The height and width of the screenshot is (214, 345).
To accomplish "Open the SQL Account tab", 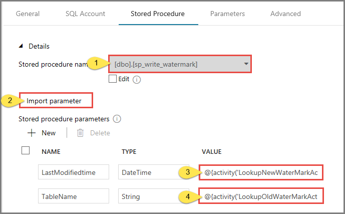I will click(85, 14).
